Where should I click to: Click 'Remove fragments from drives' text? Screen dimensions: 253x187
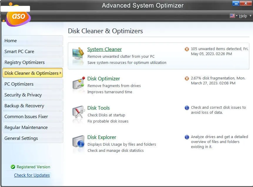(x=114, y=86)
